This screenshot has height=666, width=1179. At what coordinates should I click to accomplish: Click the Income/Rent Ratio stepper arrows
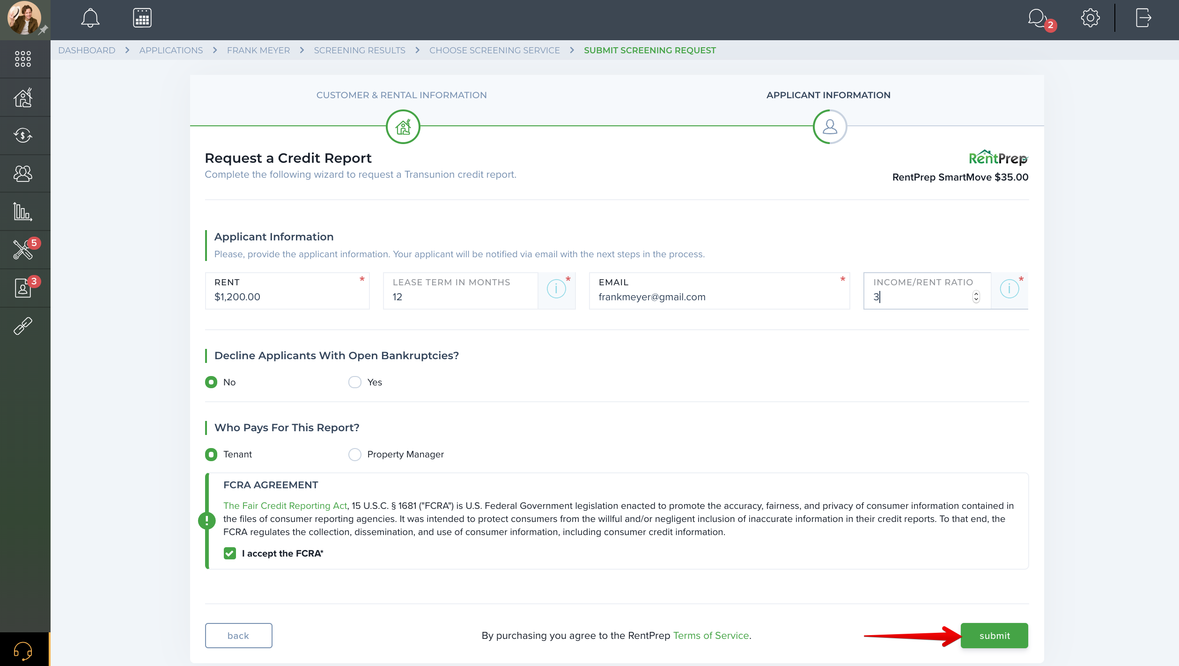tap(976, 297)
